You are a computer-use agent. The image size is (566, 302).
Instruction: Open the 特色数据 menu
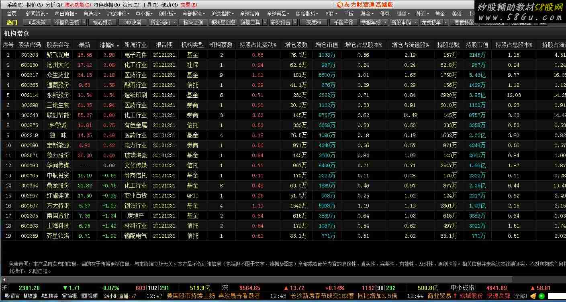(x=107, y=5)
